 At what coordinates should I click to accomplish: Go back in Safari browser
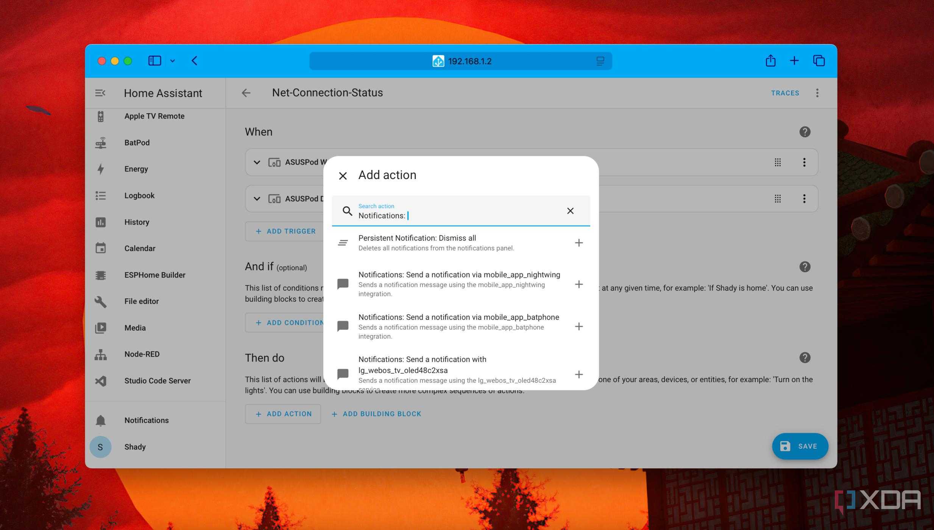(x=194, y=61)
